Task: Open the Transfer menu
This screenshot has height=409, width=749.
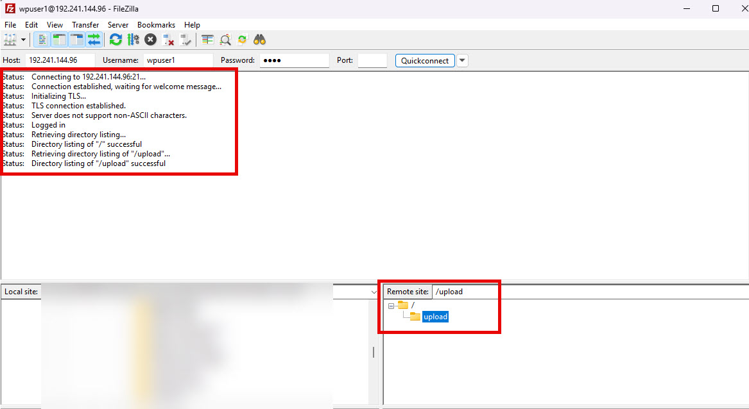Action: point(85,24)
